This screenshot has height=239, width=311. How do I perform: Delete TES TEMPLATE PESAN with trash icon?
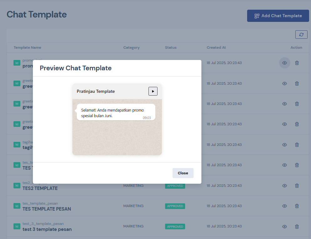[x=297, y=206]
